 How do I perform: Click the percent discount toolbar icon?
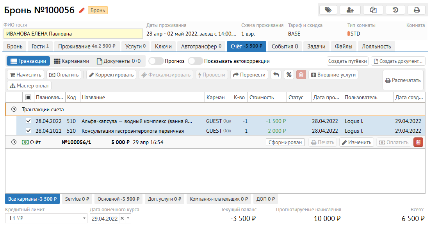click(x=289, y=75)
